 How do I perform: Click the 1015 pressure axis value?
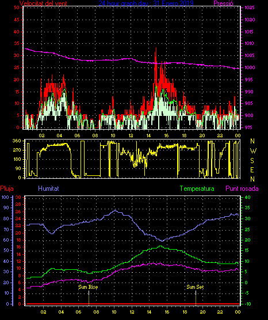[250, 32]
